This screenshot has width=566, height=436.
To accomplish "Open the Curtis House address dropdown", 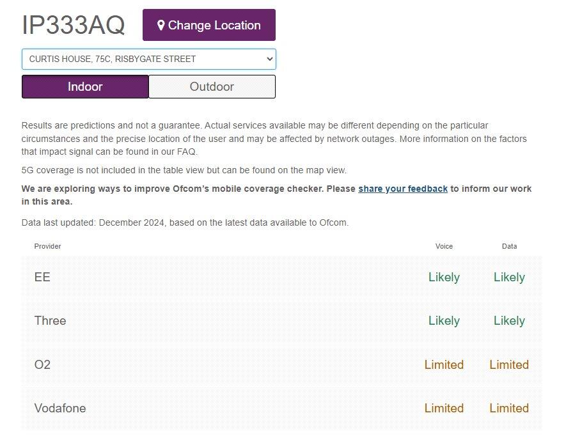I will click(148, 59).
